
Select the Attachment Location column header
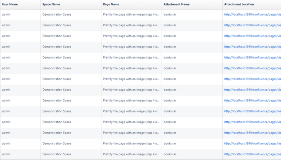(239, 4)
